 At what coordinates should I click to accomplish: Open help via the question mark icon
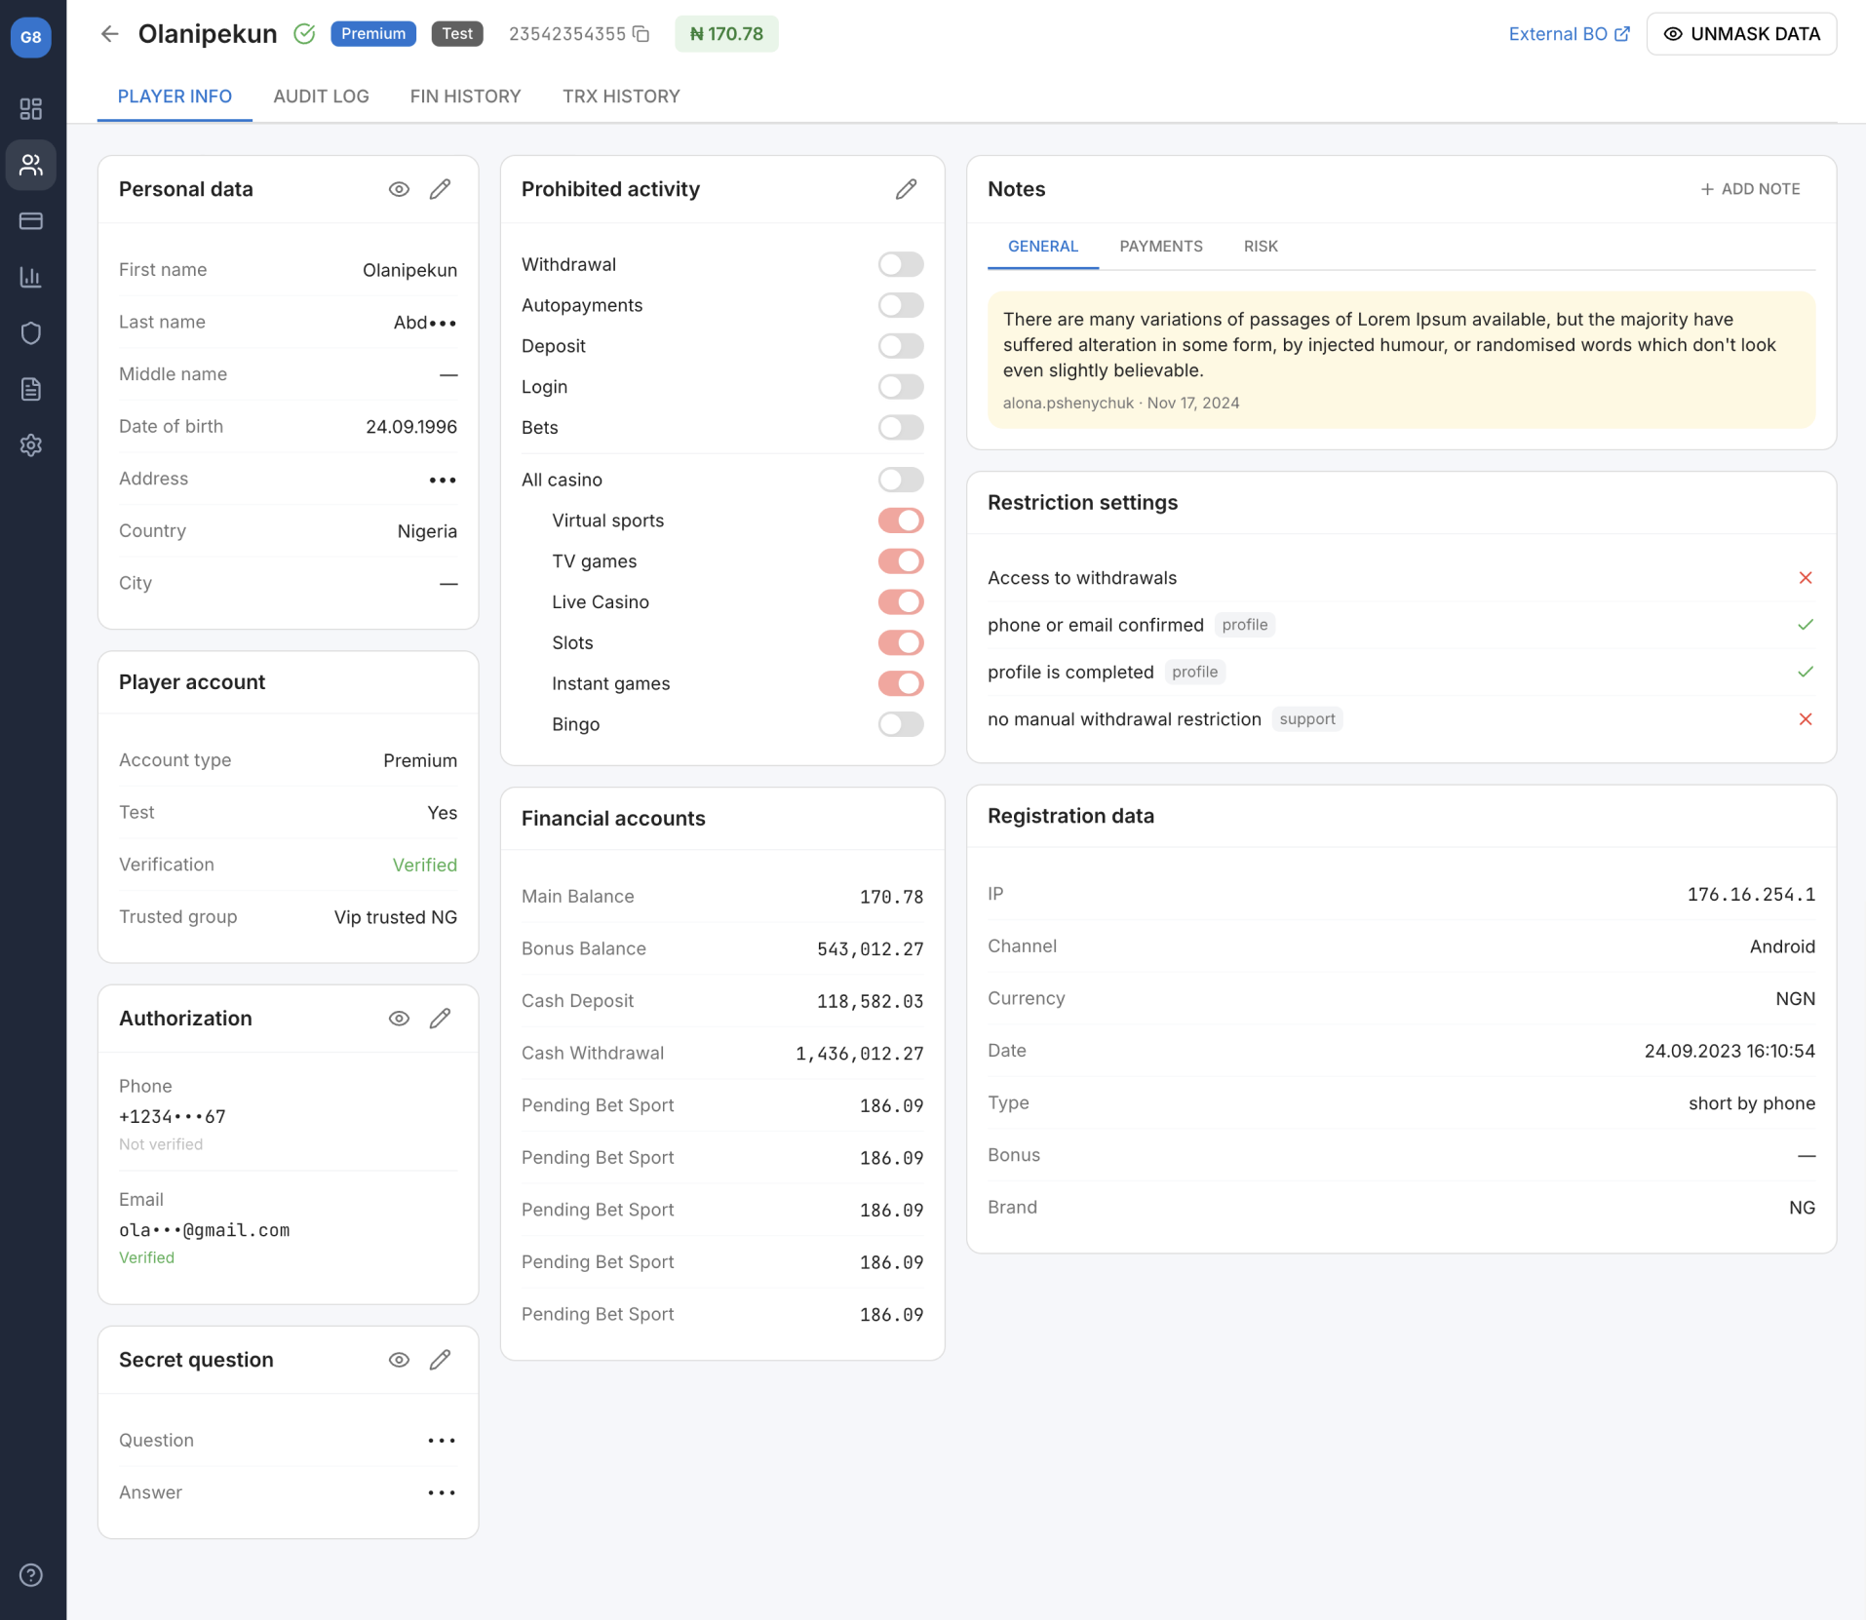tap(31, 1573)
